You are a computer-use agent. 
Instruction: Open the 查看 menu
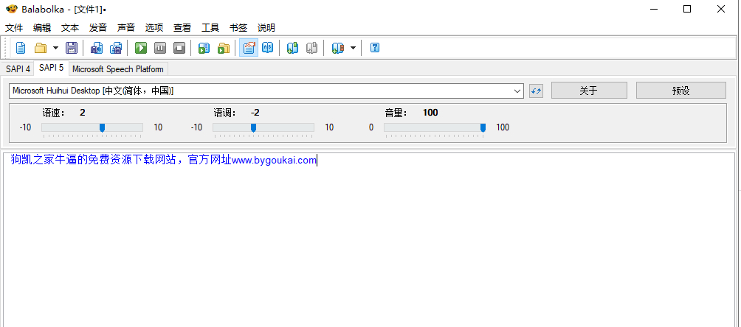[x=182, y=28]
